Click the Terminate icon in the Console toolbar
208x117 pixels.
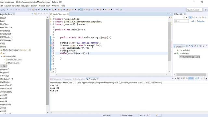click(173, 78)
